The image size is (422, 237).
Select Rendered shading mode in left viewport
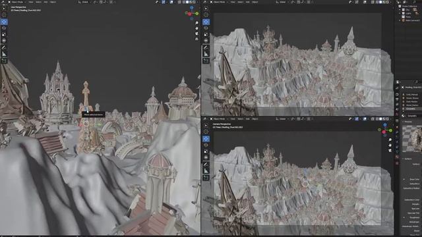[194, 2]
